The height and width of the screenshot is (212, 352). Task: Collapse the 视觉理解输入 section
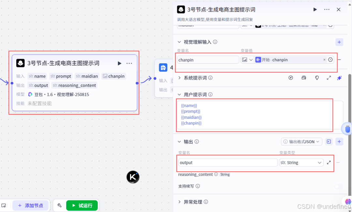tap(179, 42)
